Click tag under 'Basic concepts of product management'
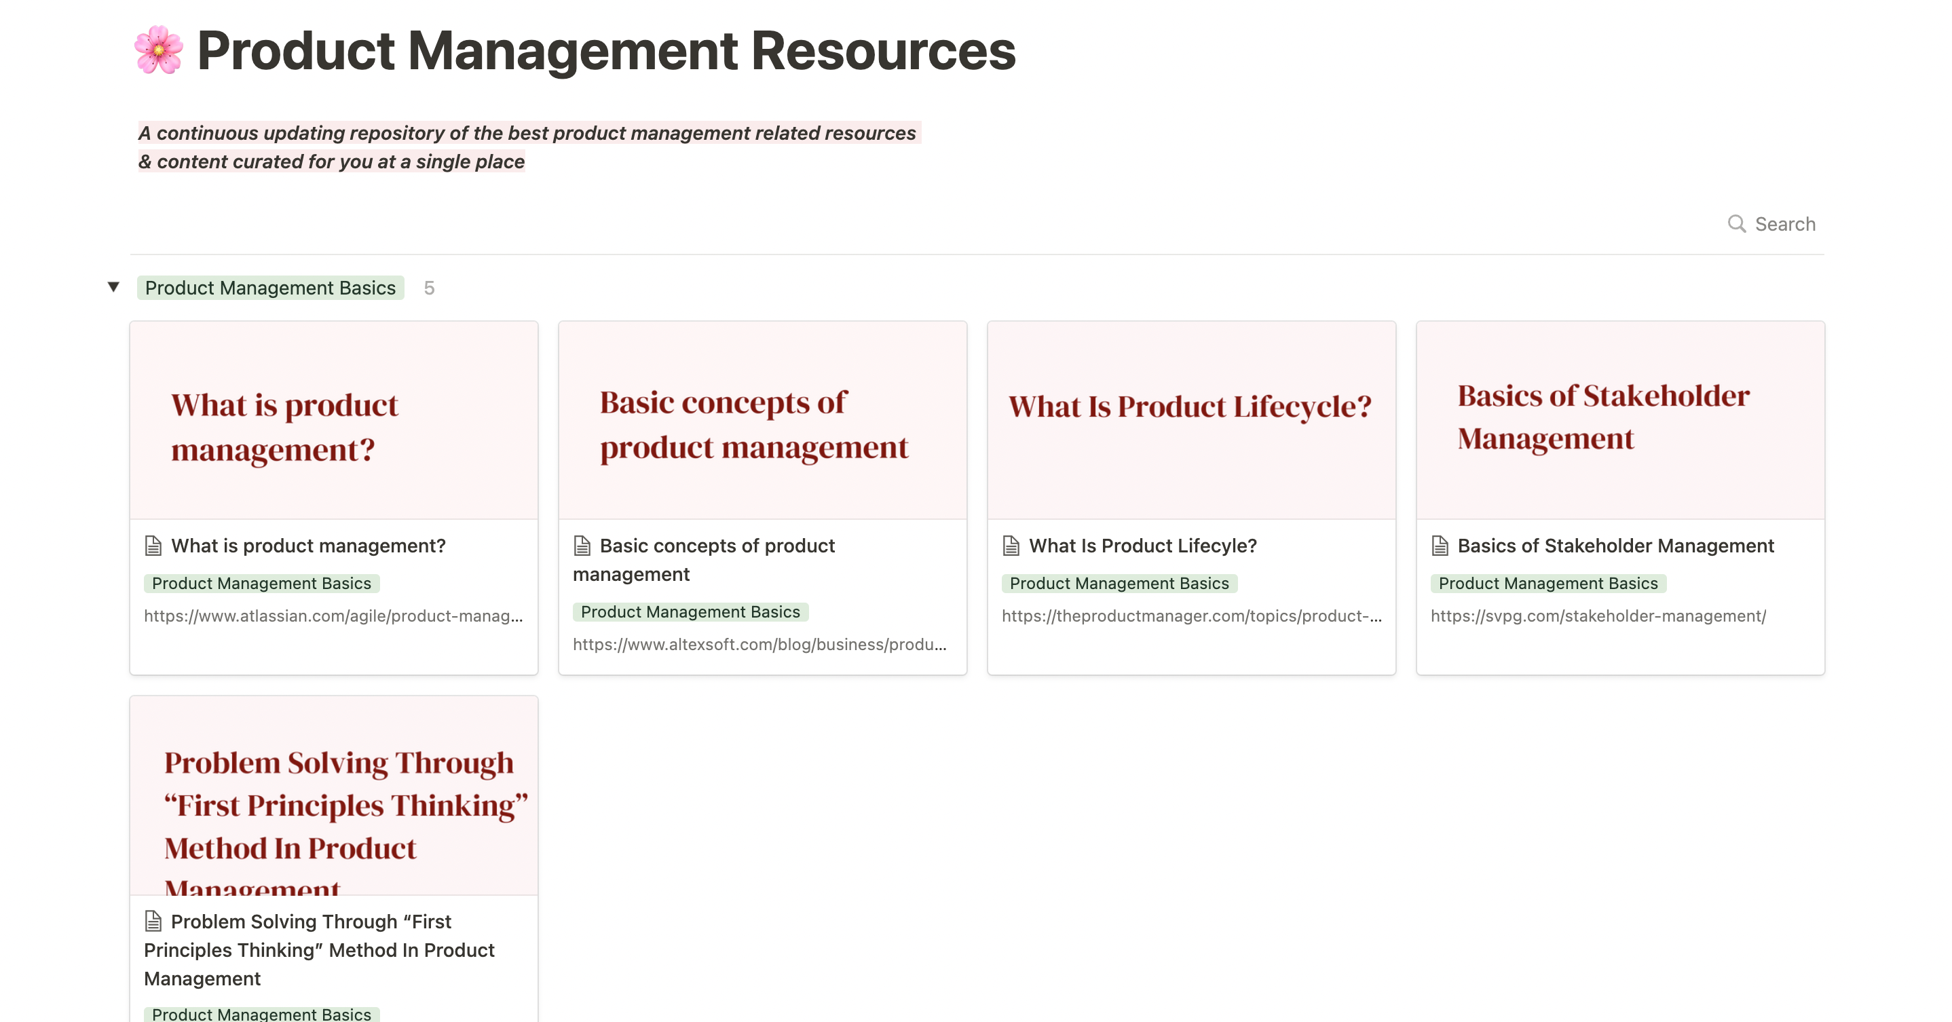Screen dimensions: 1952x1022 [x=690, y=612]
